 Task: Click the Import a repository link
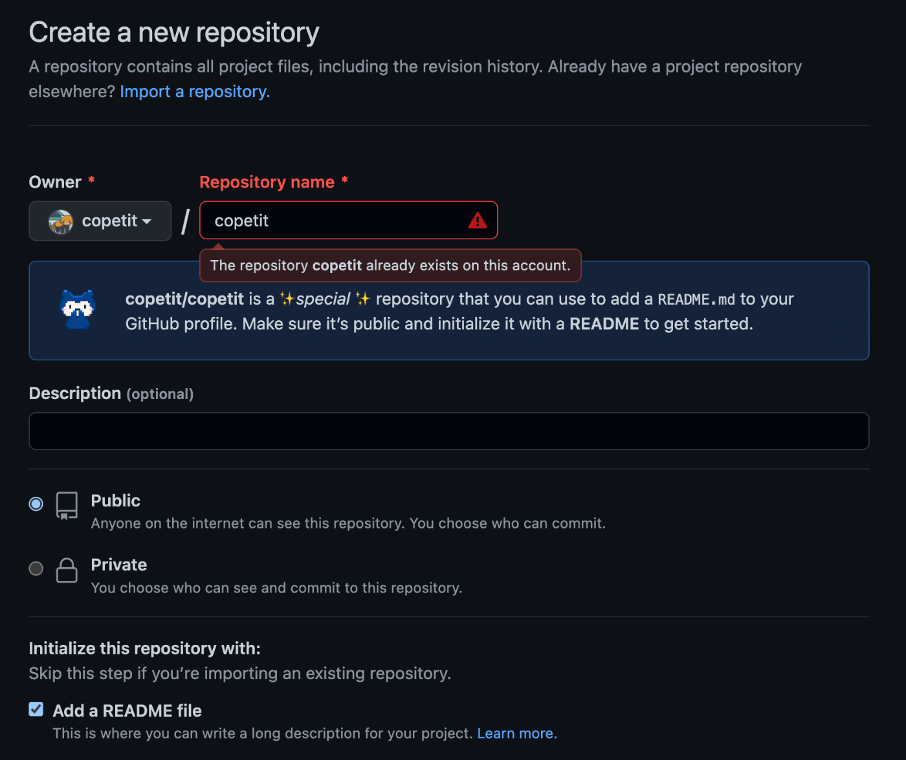(195, 92)
